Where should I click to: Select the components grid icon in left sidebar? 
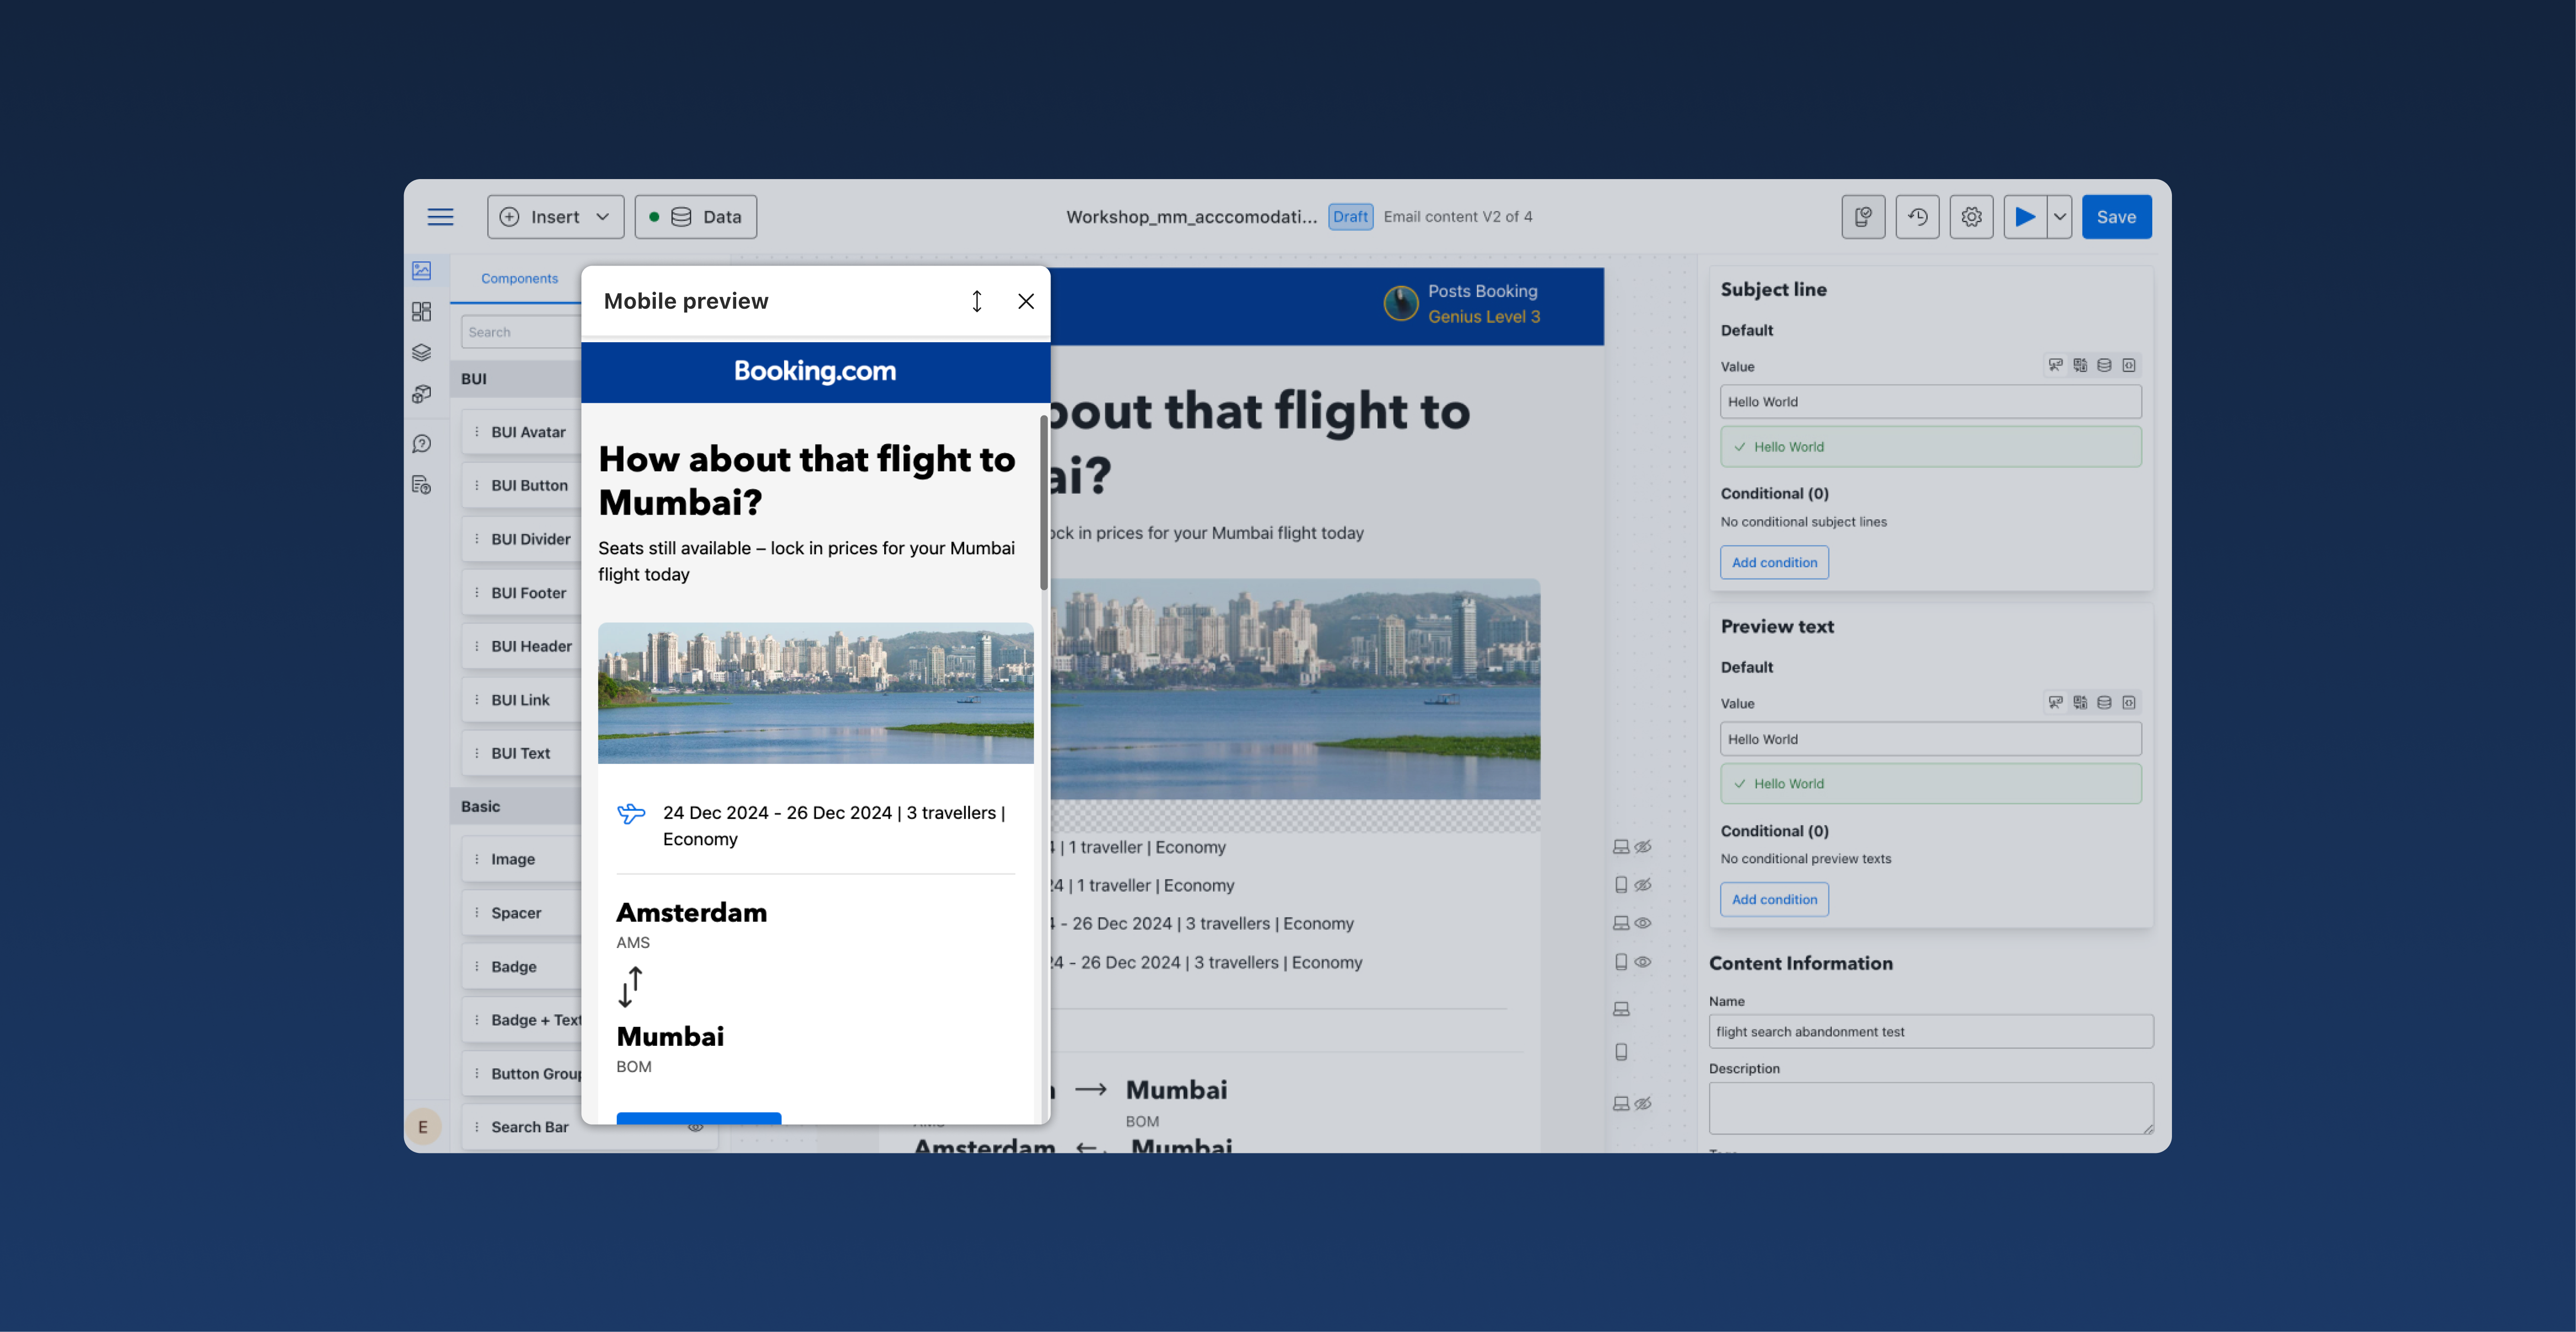pos(421,311)
